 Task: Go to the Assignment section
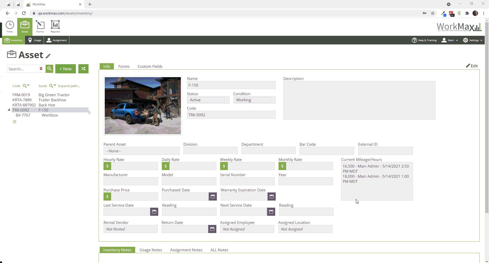(x=57, y=40)
